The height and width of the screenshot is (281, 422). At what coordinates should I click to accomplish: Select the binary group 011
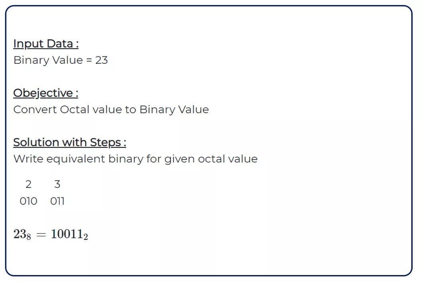coord(57,201)
